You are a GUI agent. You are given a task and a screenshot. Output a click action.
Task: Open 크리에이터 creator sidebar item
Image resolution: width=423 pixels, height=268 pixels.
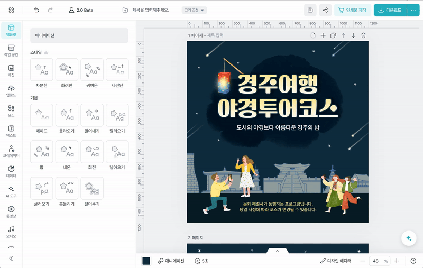tap(11, 152)
